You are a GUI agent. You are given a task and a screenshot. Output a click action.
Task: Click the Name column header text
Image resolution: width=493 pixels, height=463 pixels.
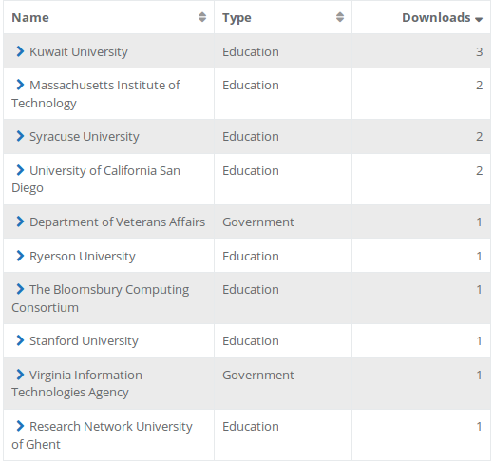pos(30,17)
